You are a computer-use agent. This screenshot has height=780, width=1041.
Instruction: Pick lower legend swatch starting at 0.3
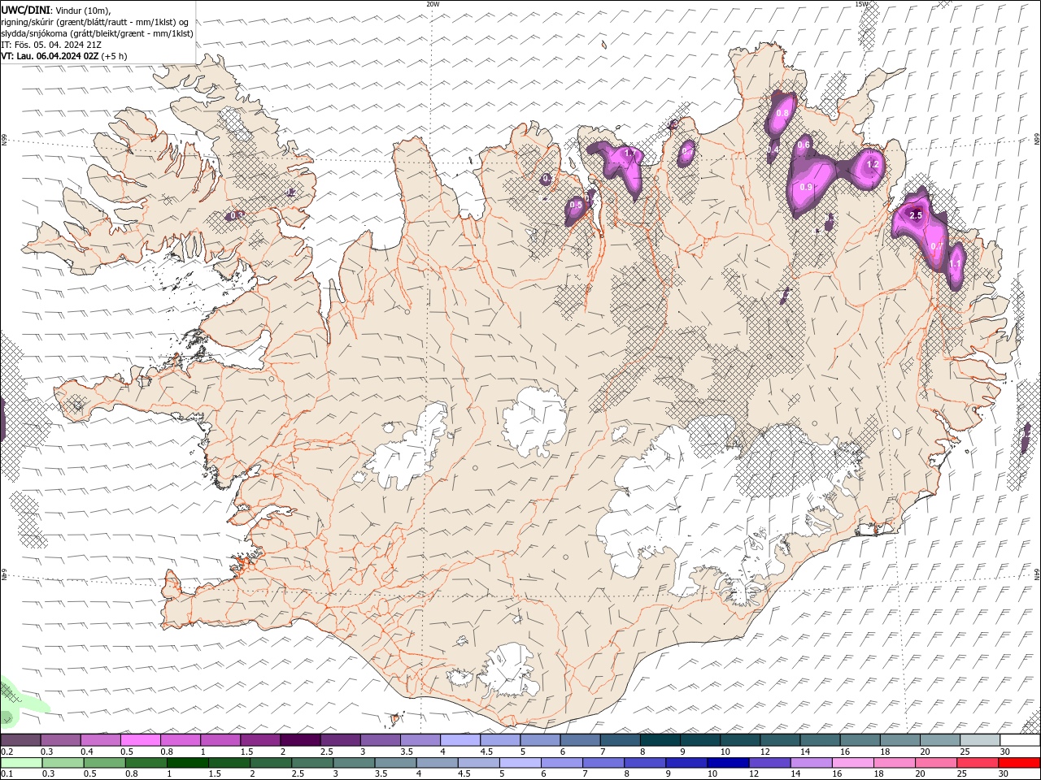point(63,763)
